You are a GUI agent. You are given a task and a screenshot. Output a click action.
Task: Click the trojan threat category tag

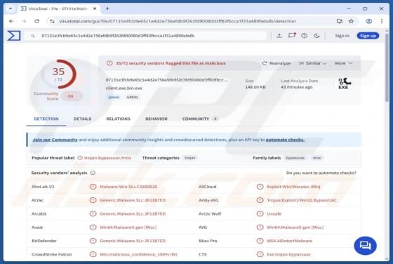pyautogui.click(x=190, y=158)
